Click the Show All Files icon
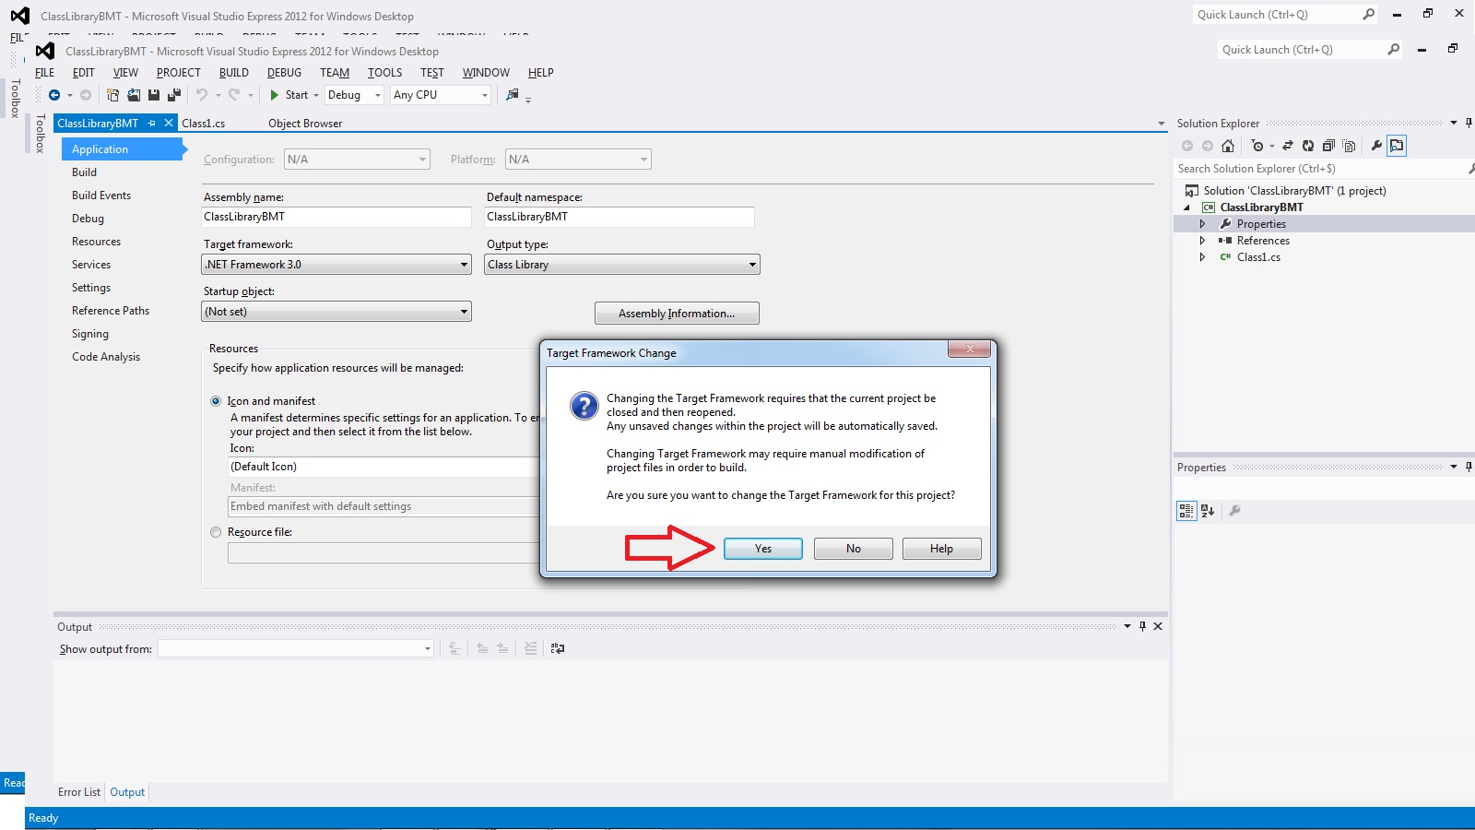Image resolution: width=1475 pixels, height=830 pixels. tap(1349, 146)
